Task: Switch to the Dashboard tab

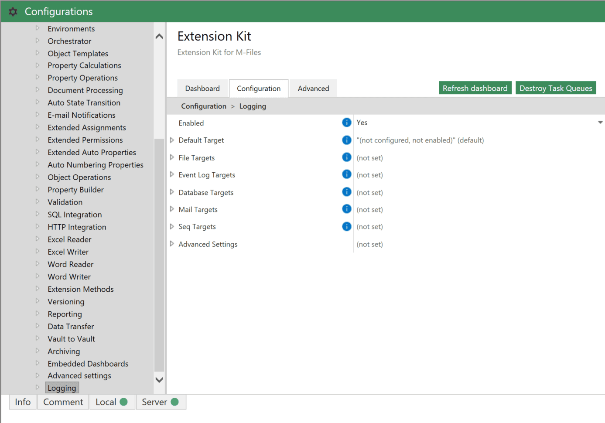Action: (x=202, y=89)
